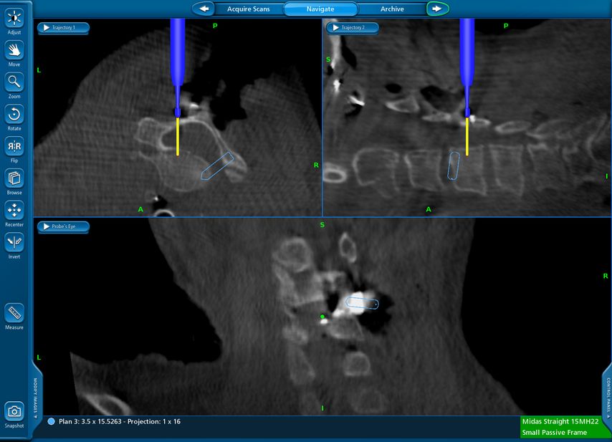Screen dimensions: 612x442
Task: Toggle the Plan 3 blue indicator
Action: (52, 422)
